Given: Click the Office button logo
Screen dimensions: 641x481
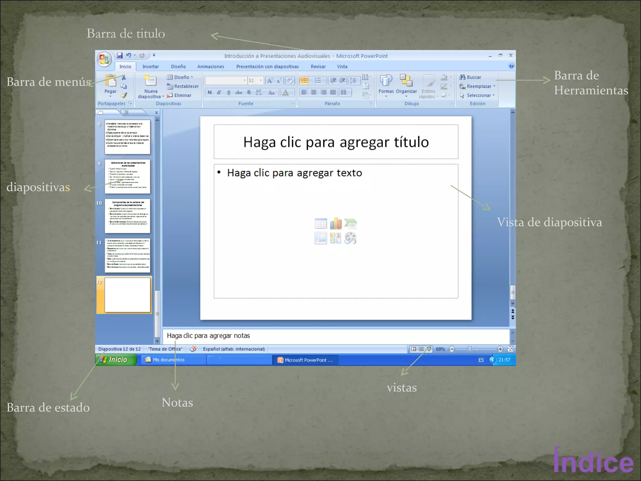Looking at the screenshot, I should [104, 59].
